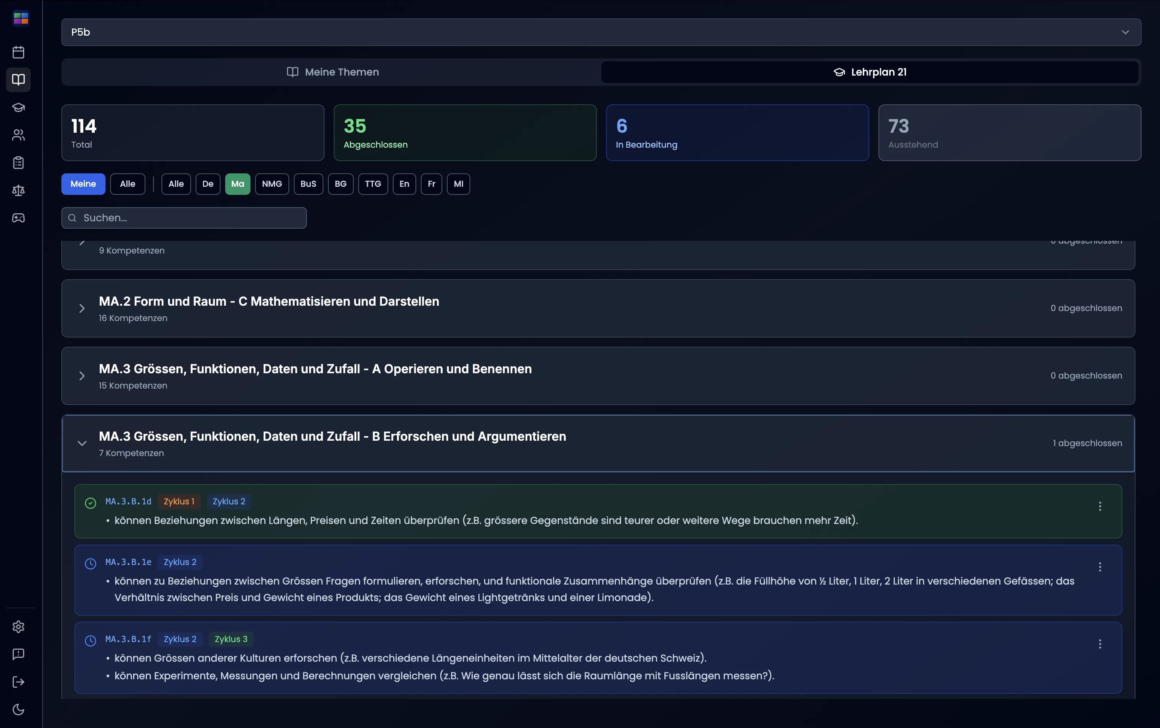Viewport: 1160px width, 728px height.
Task: Open the graduation cap sidebar icon
Action: point(18,107)
